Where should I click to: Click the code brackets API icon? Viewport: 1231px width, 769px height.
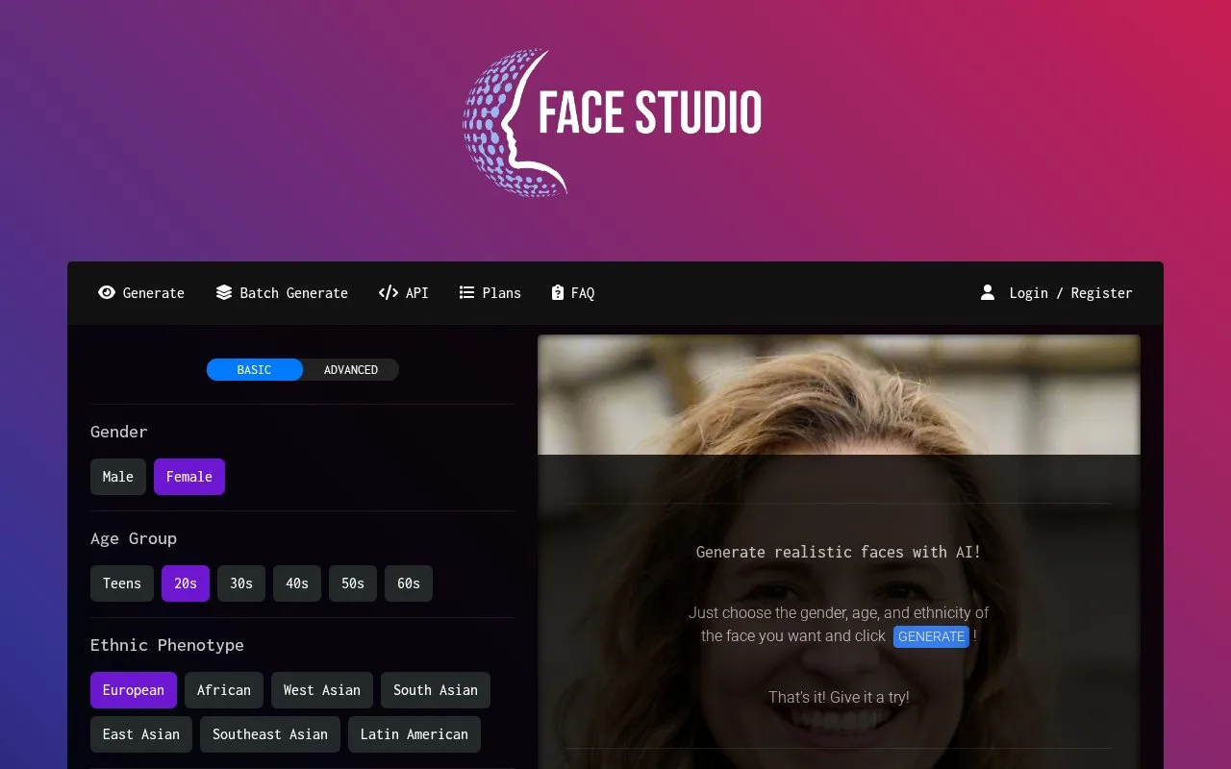coord(389,293)
